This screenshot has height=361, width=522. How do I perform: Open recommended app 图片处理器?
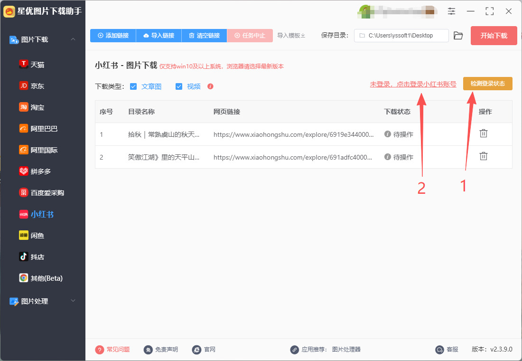coord(346,349)
